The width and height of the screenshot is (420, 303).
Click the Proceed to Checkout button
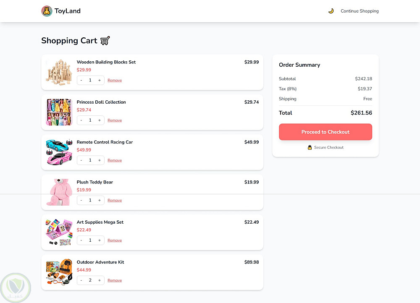[325, 132]
